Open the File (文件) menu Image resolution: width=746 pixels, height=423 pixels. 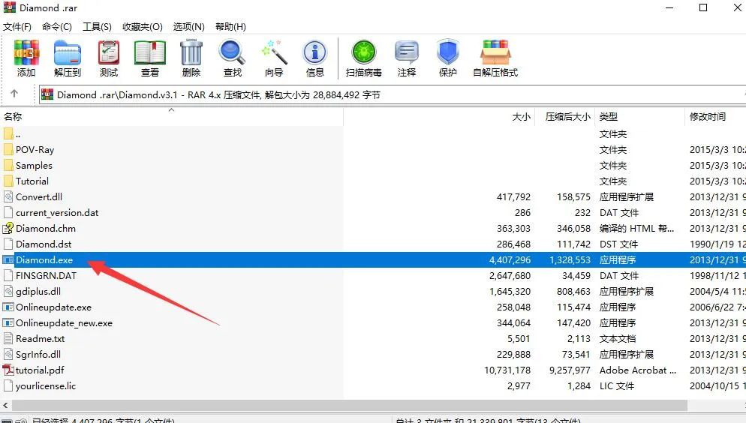(17, 26)
